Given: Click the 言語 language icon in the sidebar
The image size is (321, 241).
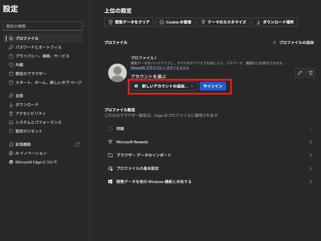Looking at the screenshot, I should pyautogui.click(x=11, y=96).
